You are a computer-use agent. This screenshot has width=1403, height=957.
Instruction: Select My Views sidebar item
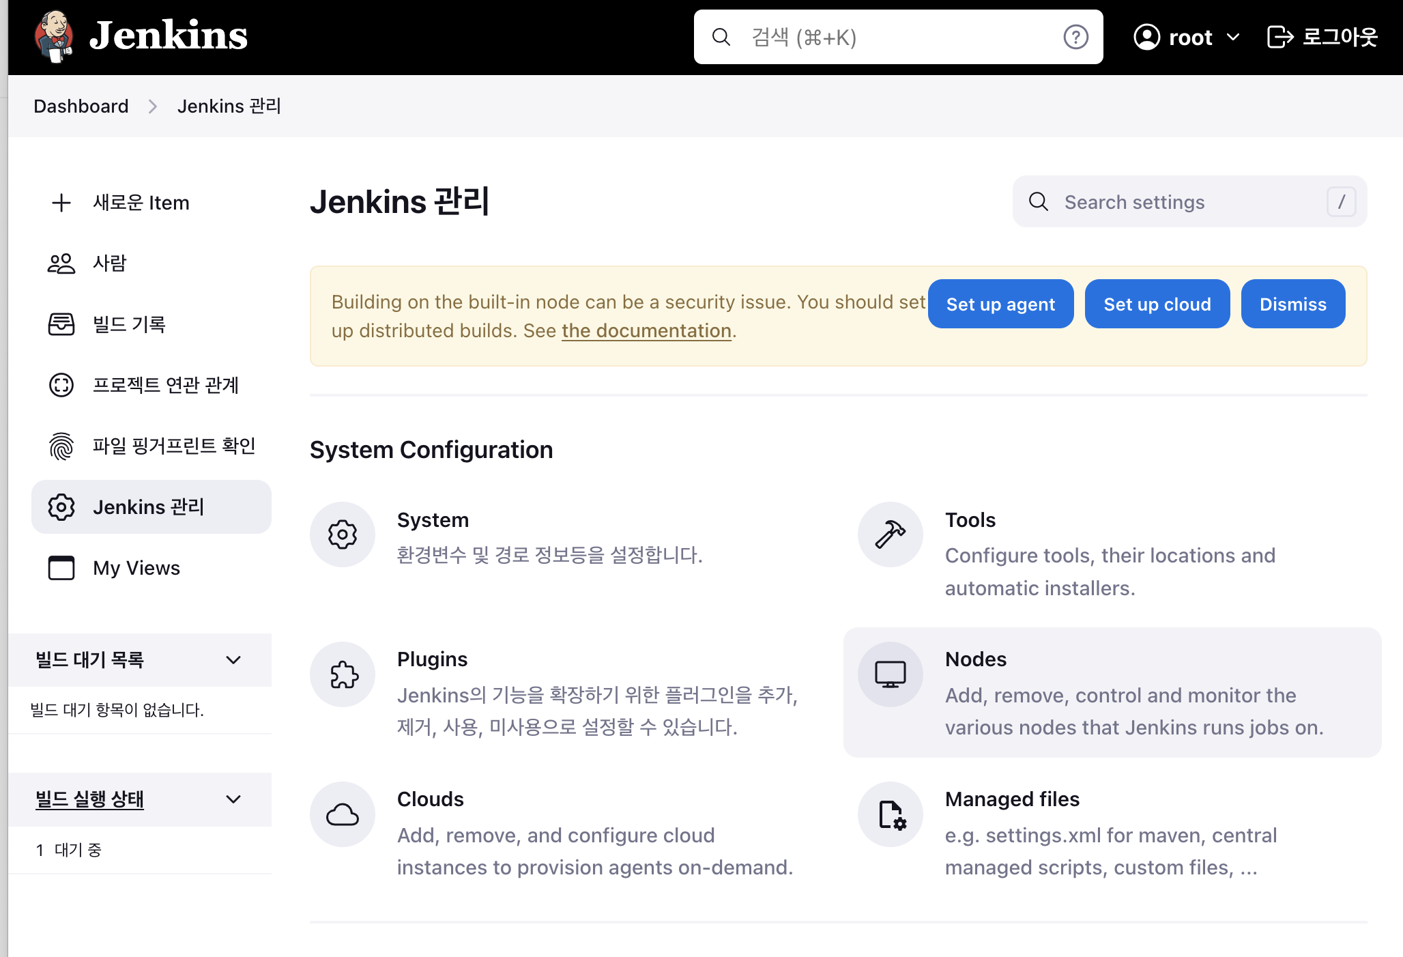click(136, 568)
